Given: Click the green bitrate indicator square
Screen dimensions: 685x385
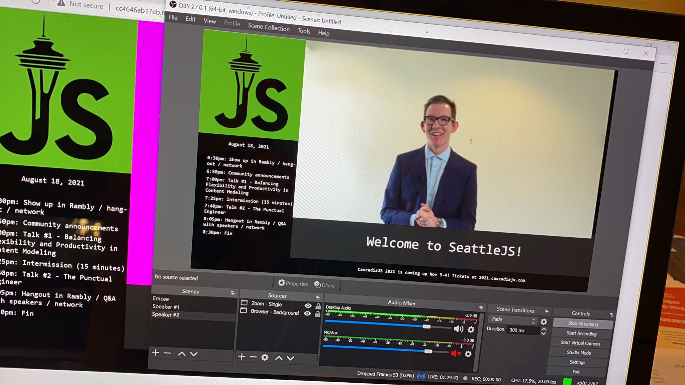Looking at the screenshot, I should (567, 381).
